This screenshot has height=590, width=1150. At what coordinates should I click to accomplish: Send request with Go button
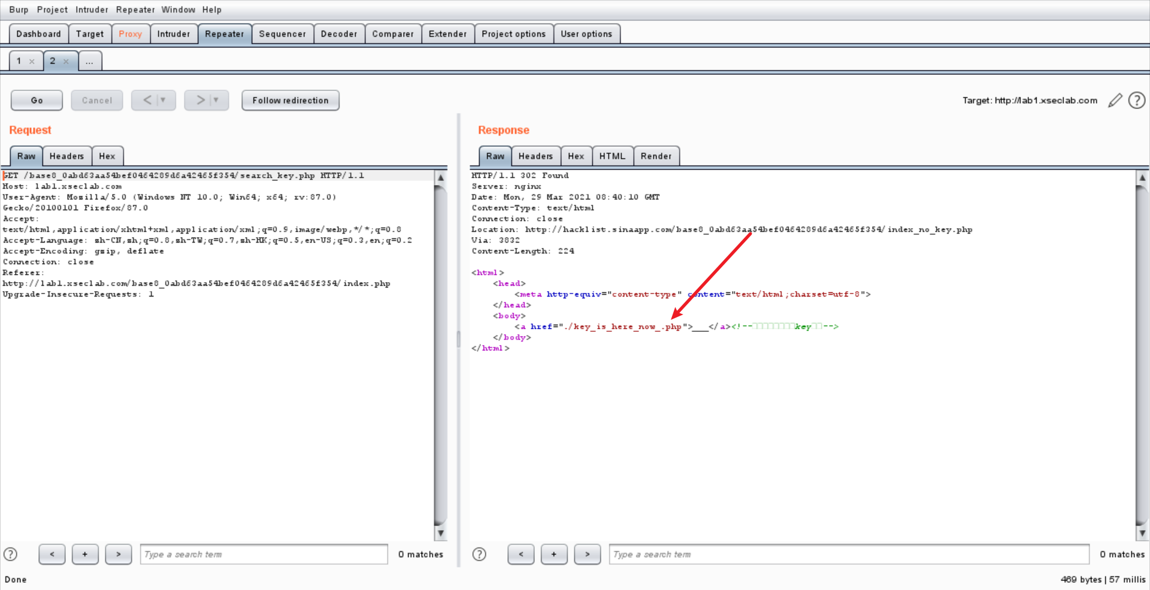point(37,100)
